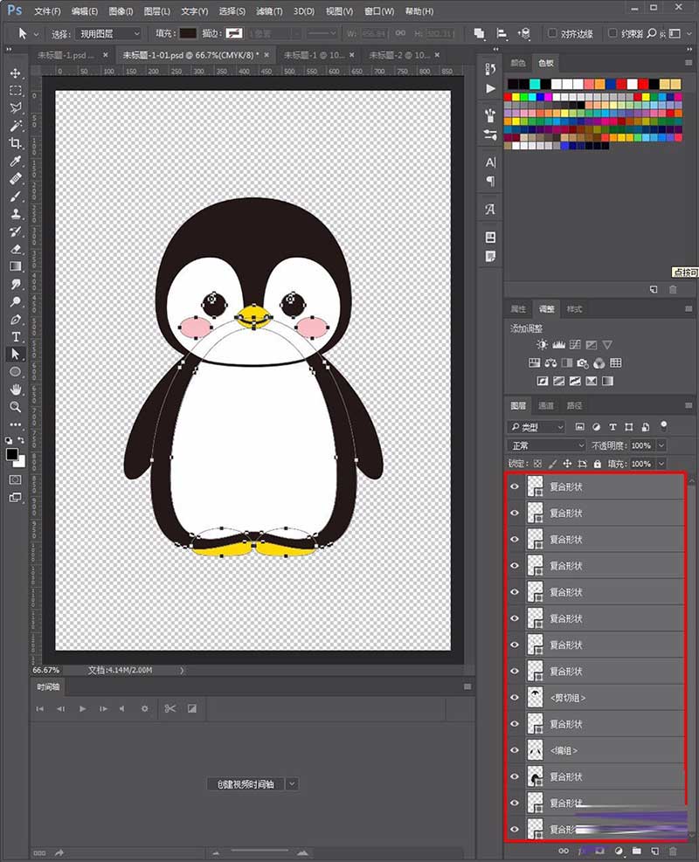Hide the <剪切组> layer via eye icon

pyautogui.click(x=515, y=698)
